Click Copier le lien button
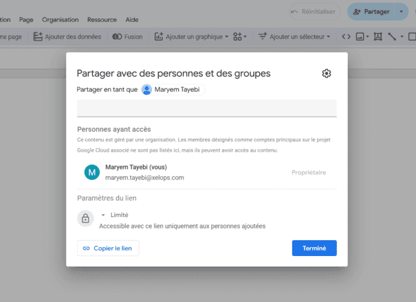The image size is (416, 302). click(108, 248)
